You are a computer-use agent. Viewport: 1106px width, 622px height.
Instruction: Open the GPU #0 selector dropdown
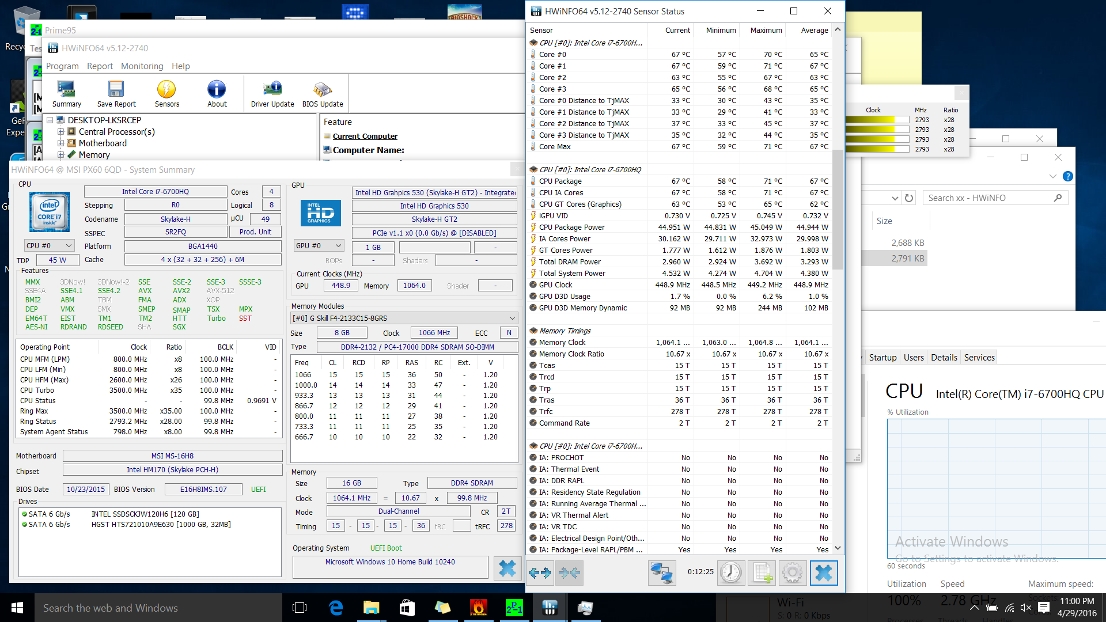tap(319, 246)
